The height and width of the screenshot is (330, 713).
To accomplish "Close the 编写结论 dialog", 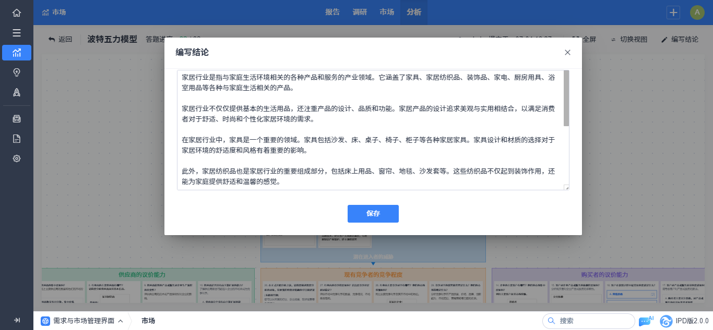I will [567, 52].
